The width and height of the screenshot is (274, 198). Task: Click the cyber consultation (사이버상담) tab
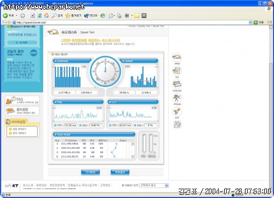click(16, 122)
